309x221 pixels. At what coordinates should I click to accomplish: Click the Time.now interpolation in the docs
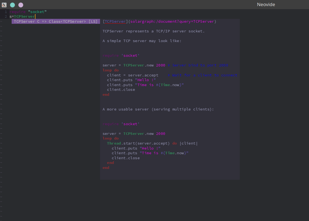tap(168, 85)
